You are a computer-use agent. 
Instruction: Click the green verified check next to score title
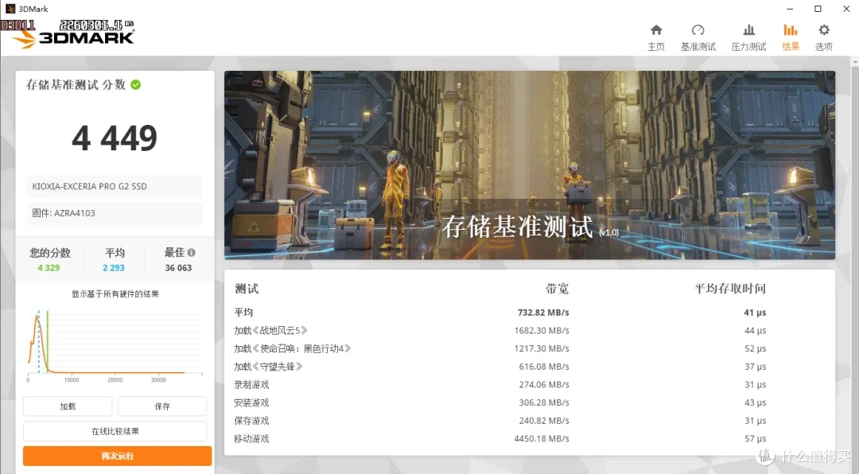[136, 84]
